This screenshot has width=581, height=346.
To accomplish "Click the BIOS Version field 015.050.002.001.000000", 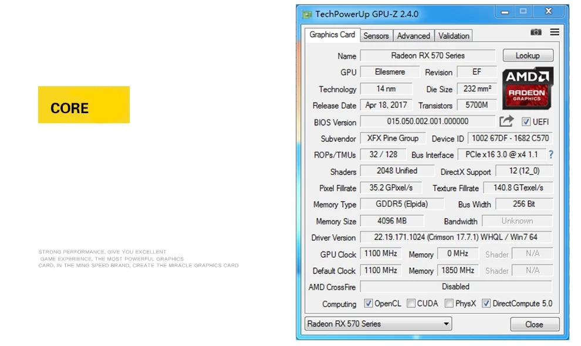I will tap(428, 121).
